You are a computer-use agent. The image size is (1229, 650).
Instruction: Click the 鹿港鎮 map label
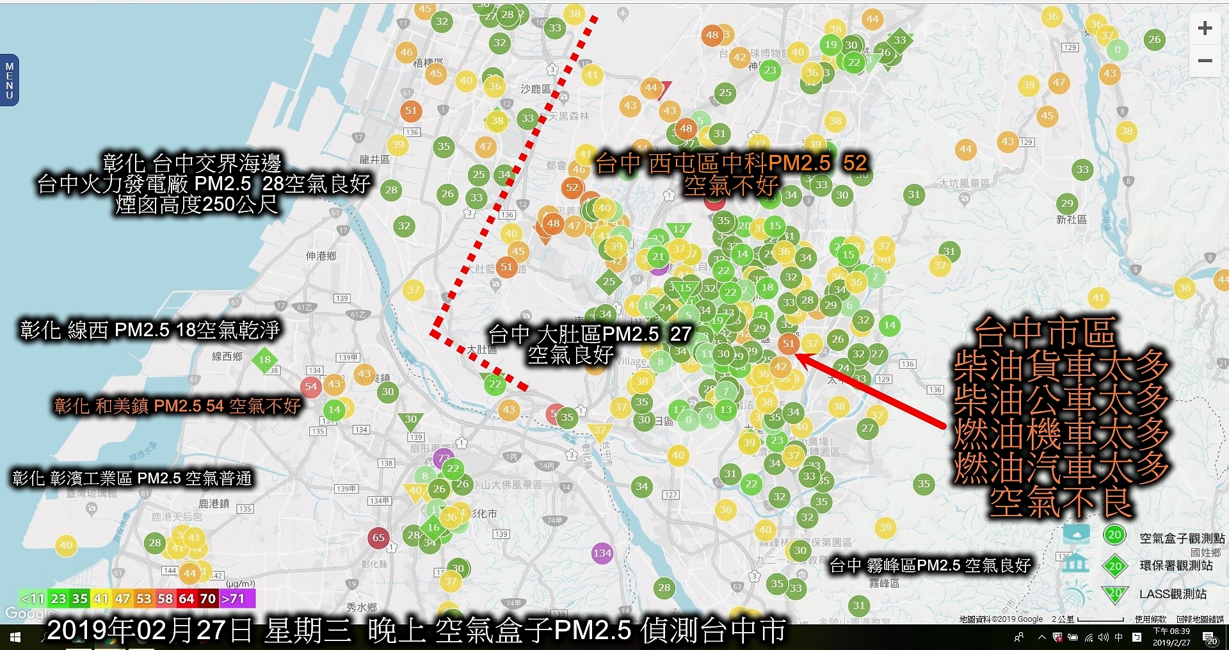click(214, 503)
